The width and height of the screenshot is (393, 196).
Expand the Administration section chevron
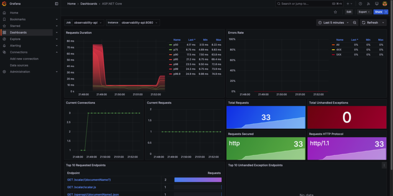tap(57, 72)
